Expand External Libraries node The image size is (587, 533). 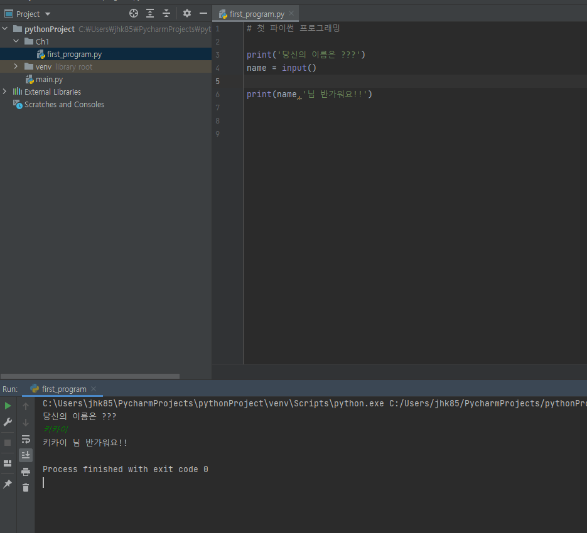tap(4, 92)
